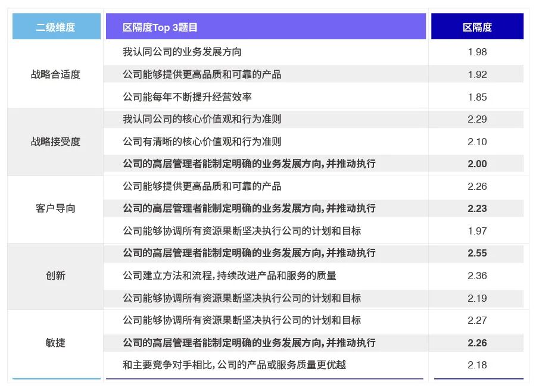536x391 pixels.
Task: Click the 二级维度 column header
Action: pyautogui.click(x=55, y=26)
